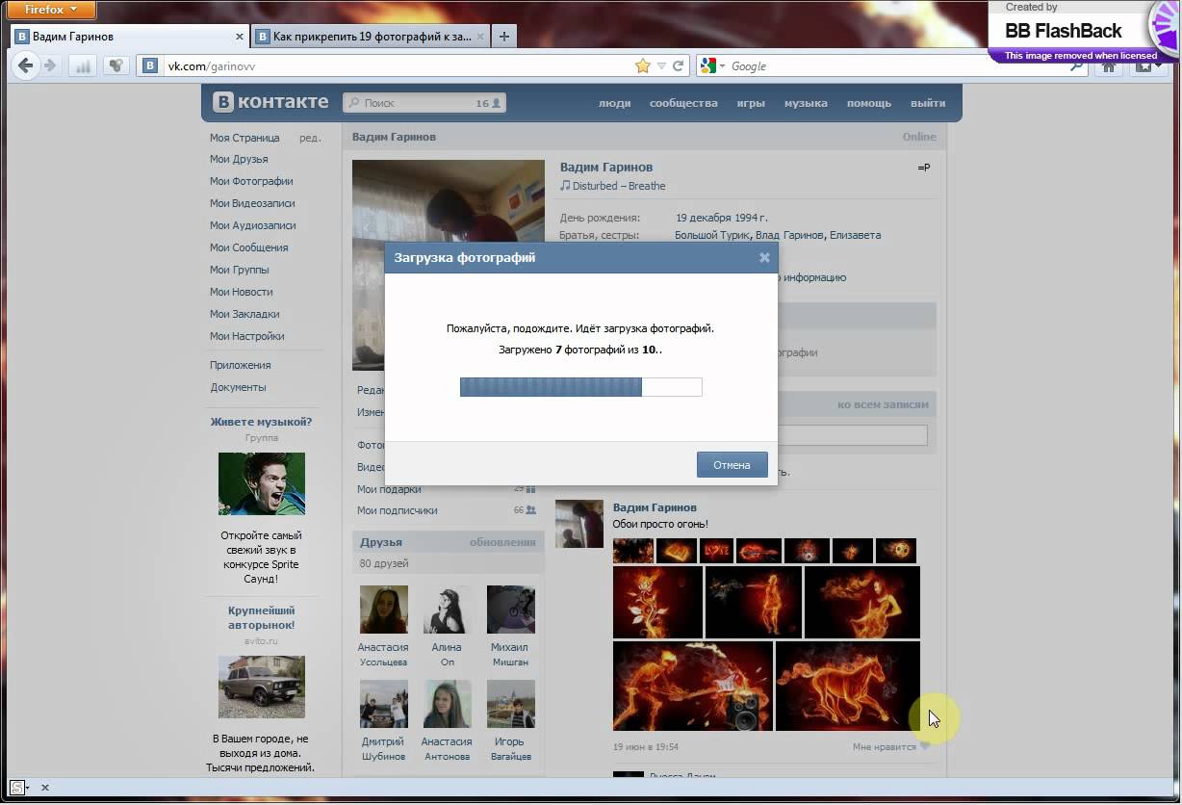1182x805 pixels.
Task: Click the обновления link in Друзья
Action: (x=502, y=542)
